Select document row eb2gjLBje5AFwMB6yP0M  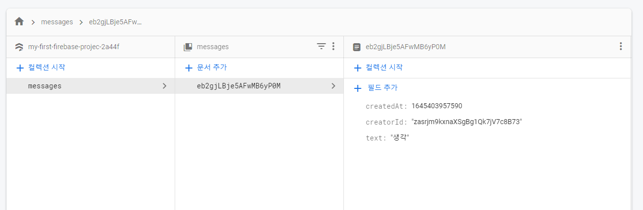[259, 86]
